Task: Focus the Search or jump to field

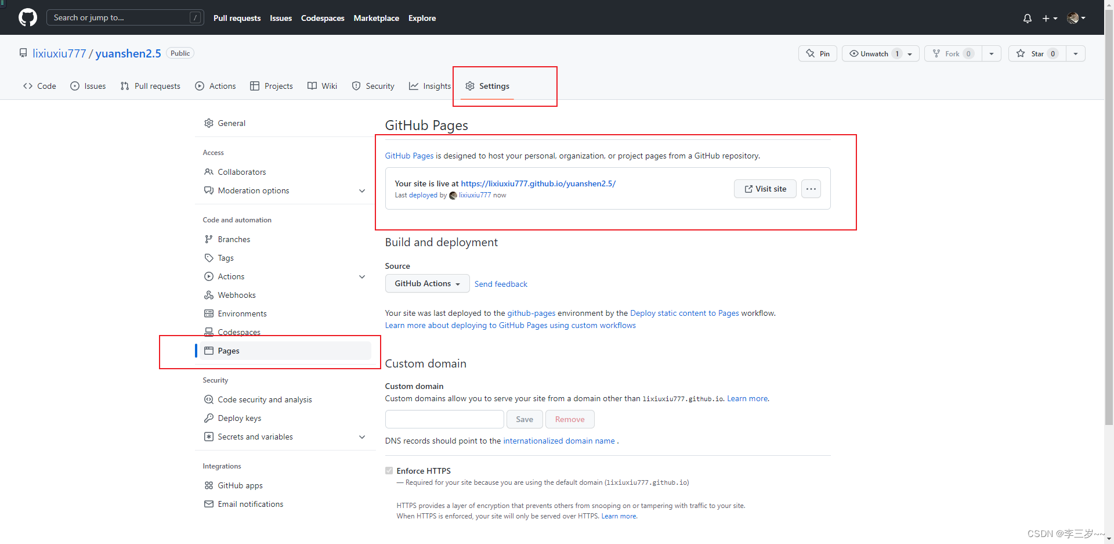Action: pos(125,17)
